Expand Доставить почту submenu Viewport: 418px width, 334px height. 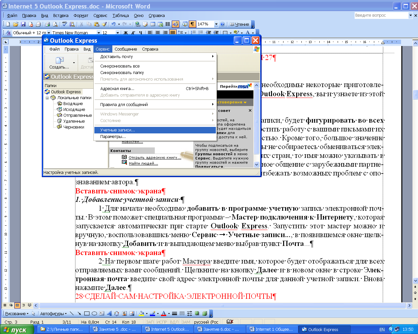tap(155, 56)
